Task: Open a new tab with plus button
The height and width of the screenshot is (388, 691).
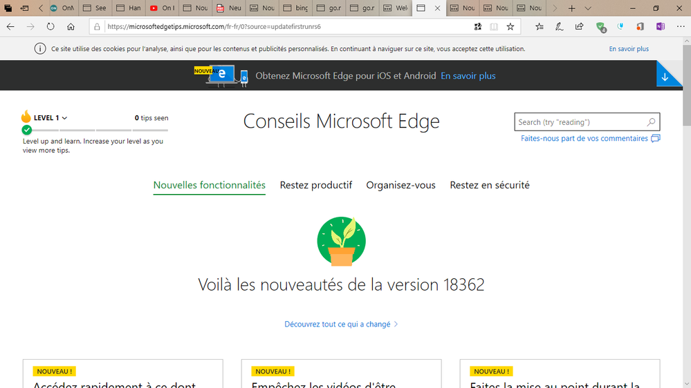Action: point(571,8)
